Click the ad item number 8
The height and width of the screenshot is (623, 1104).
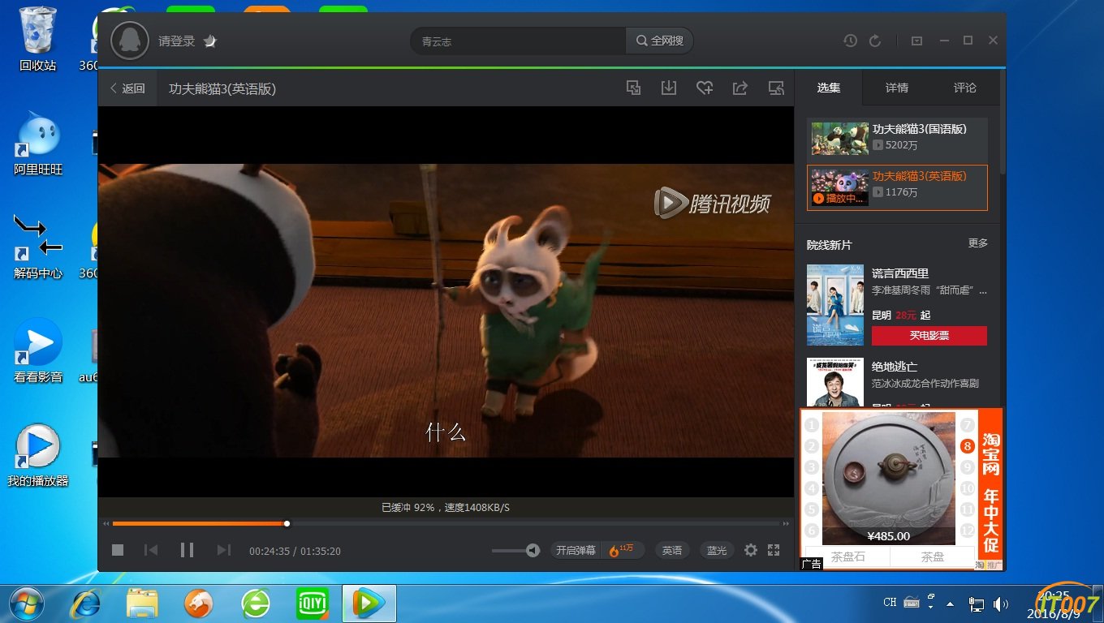pos(967,446)
